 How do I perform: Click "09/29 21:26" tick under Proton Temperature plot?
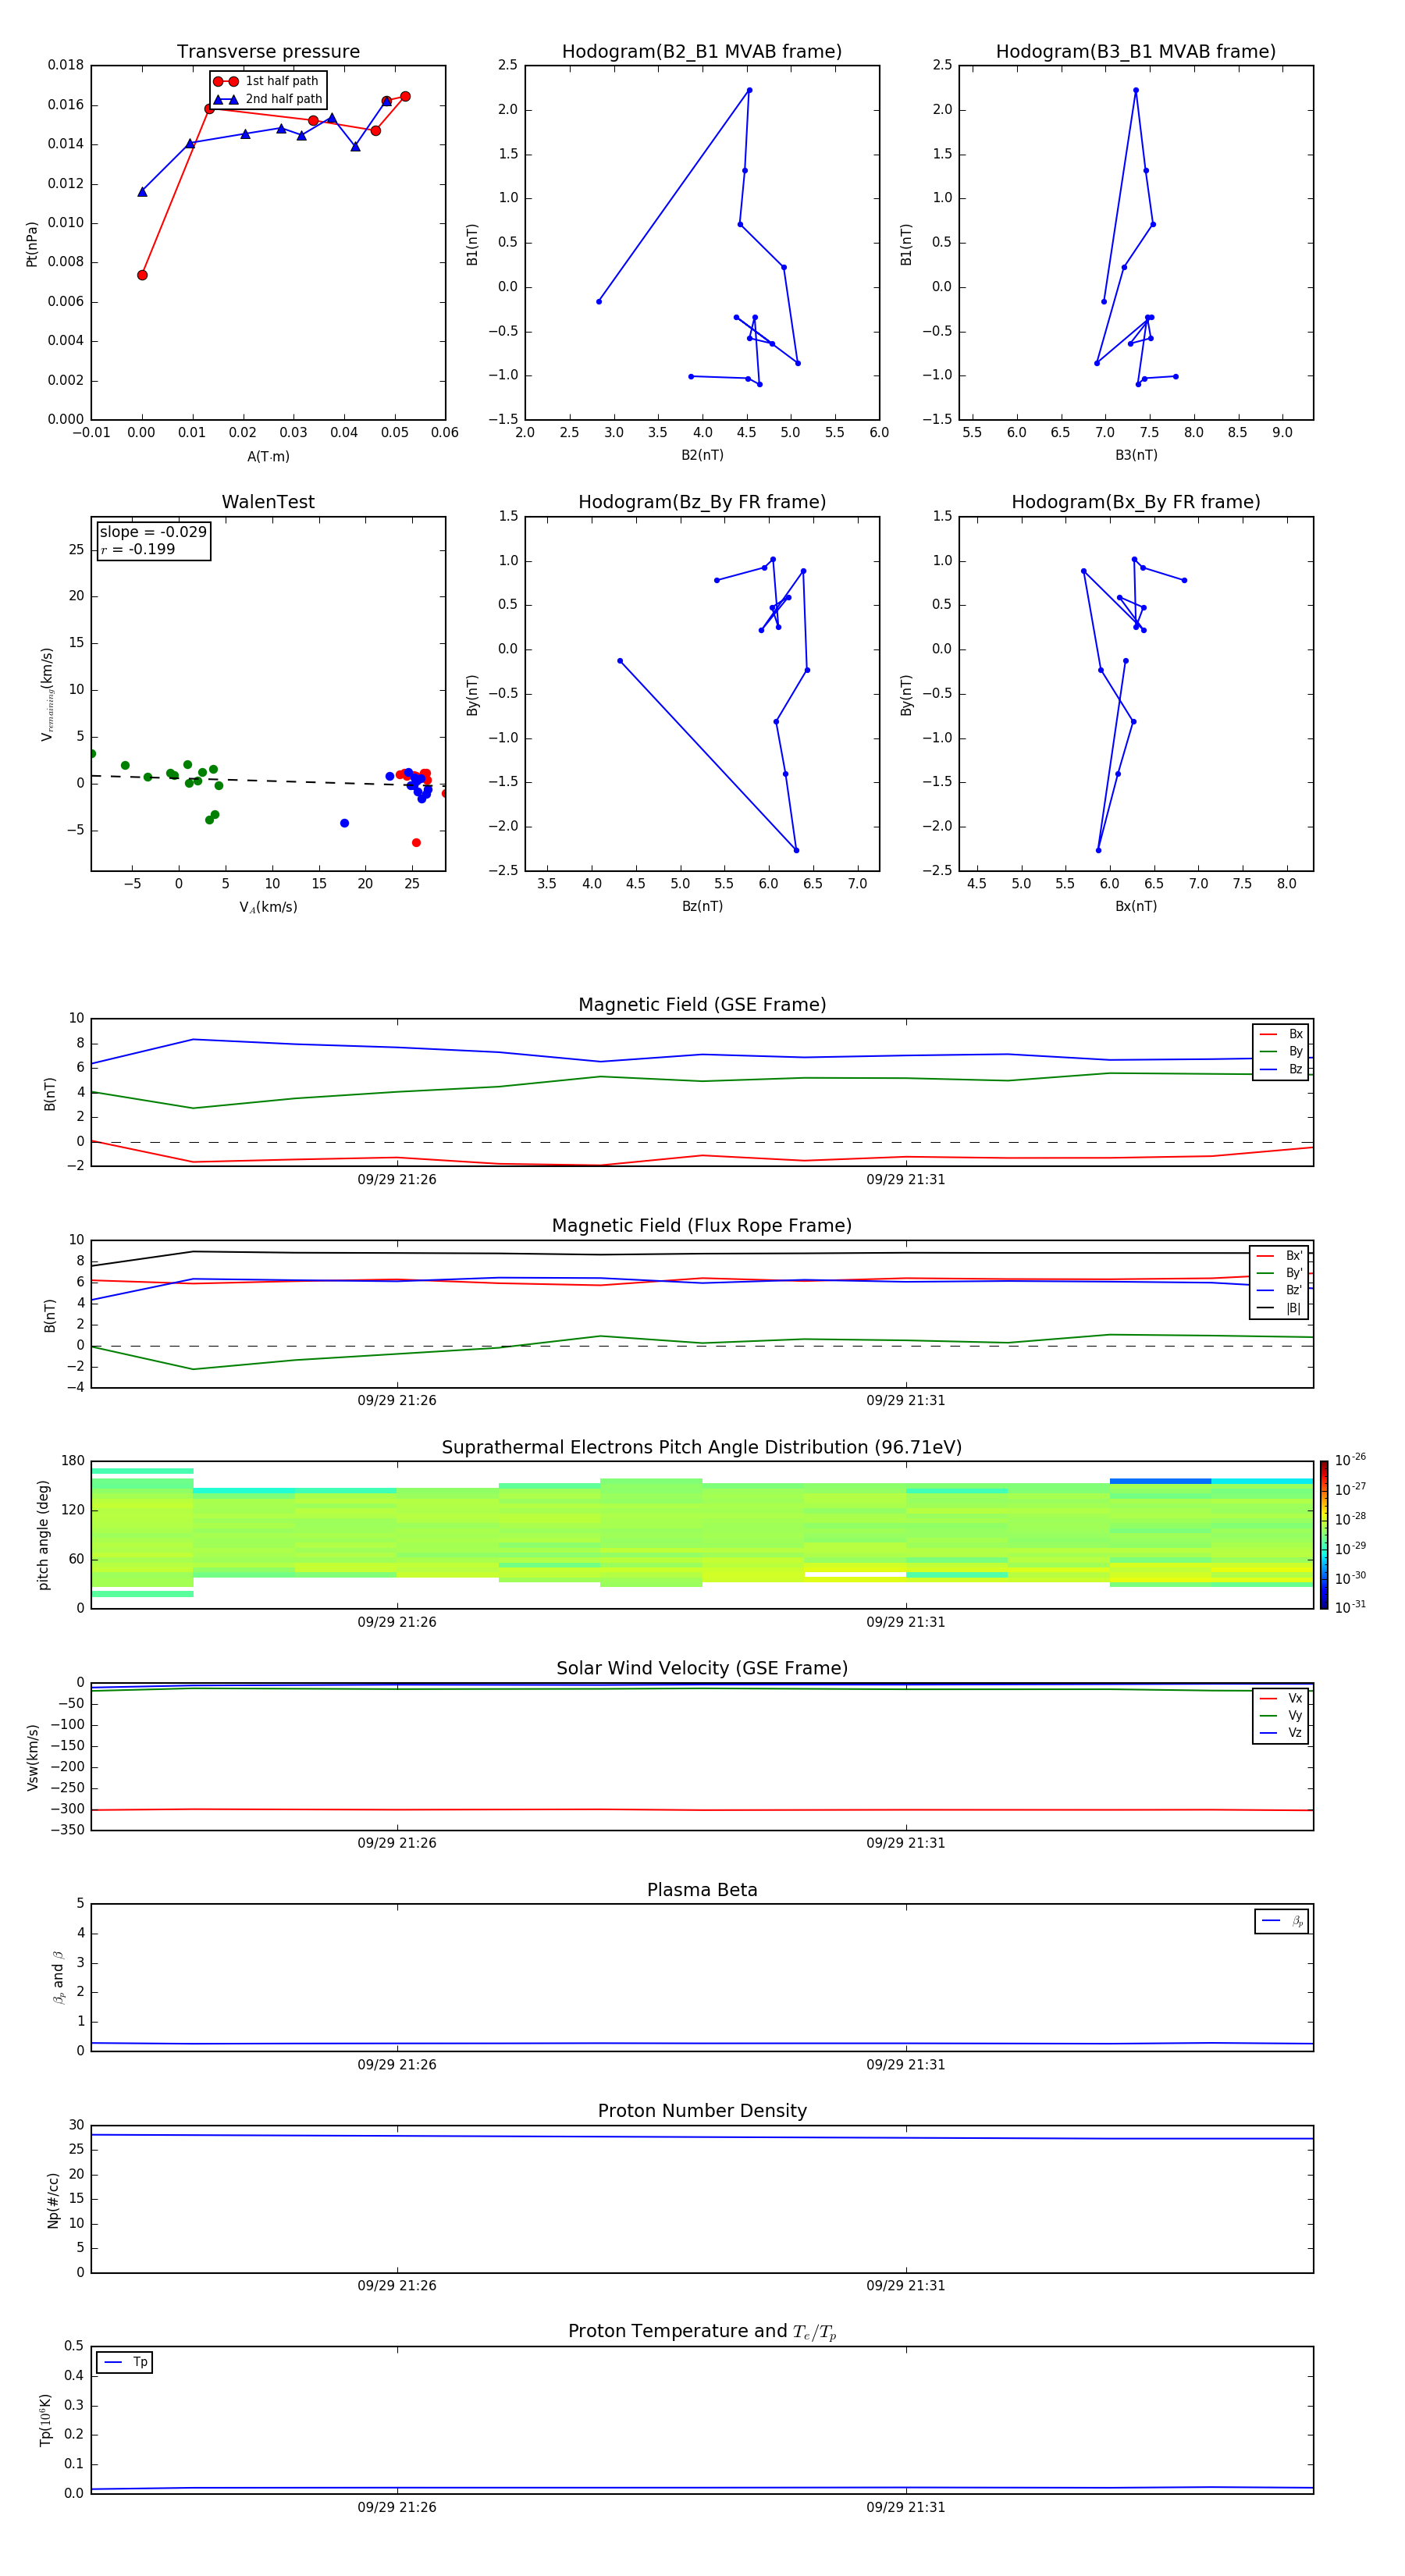(x=397, y=2507)
